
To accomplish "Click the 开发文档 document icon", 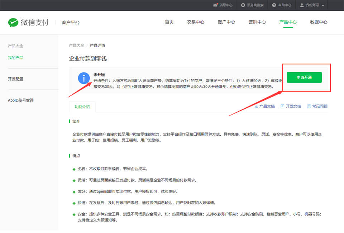I will tap(282, 106).
